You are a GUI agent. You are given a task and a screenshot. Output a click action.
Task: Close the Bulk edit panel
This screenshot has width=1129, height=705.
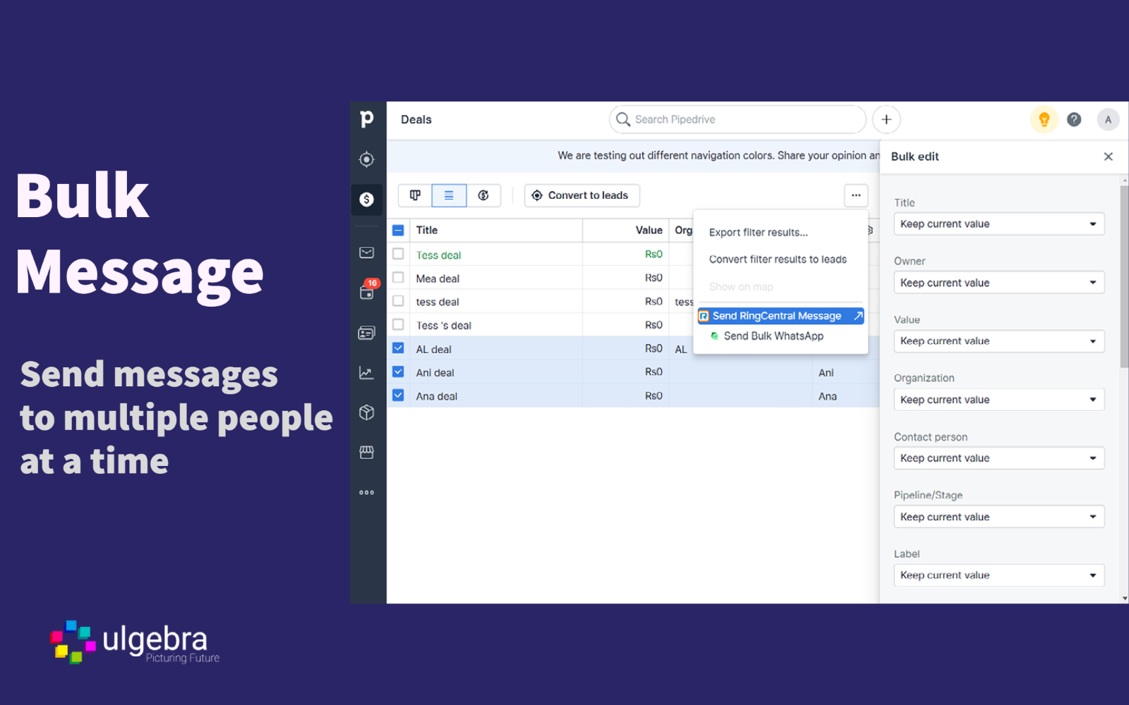coord(1108,157)
